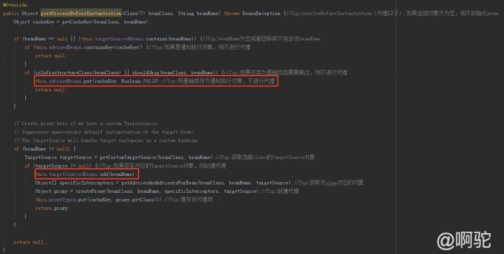Click the 'Suppresses unnecessary default instantiation' comment
Image resolution: width=504 pixels, height=254 pixels.
(x=104, y=132)
